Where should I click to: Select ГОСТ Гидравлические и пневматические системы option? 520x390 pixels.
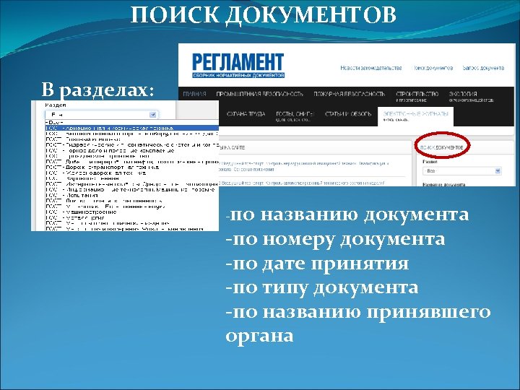pos(131,145)
